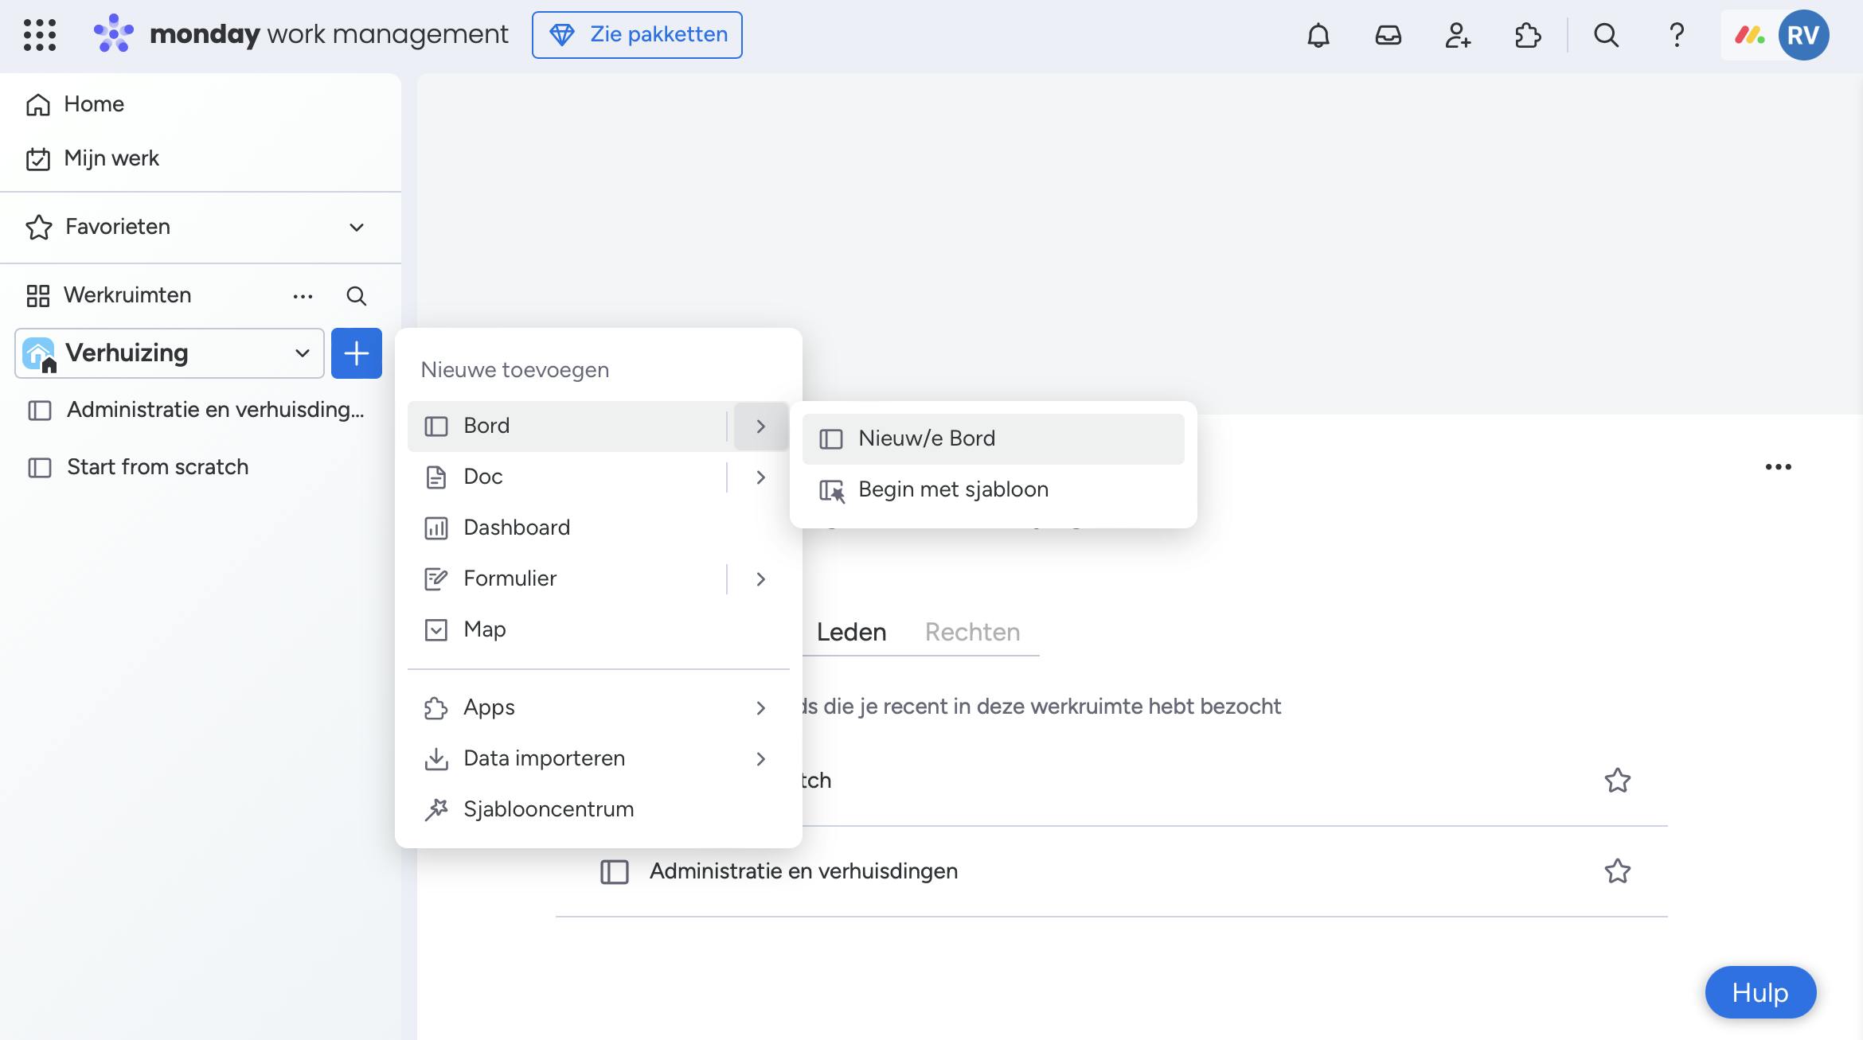Viewport: 1863px width, 1040px height.
Task: Favorite the Administratie en verhuisdingen board star
Action: click(1617, 871)
